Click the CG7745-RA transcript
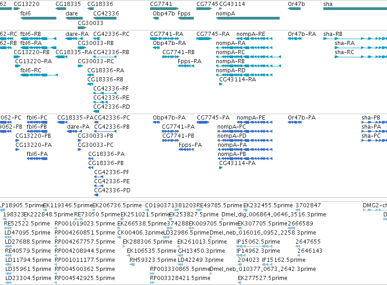Image resolution: width=387 pixels, height=285 pixels. [213, 34]
